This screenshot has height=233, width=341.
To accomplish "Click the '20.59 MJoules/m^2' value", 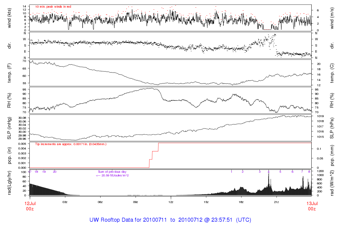I will click(x=115, y=175).
